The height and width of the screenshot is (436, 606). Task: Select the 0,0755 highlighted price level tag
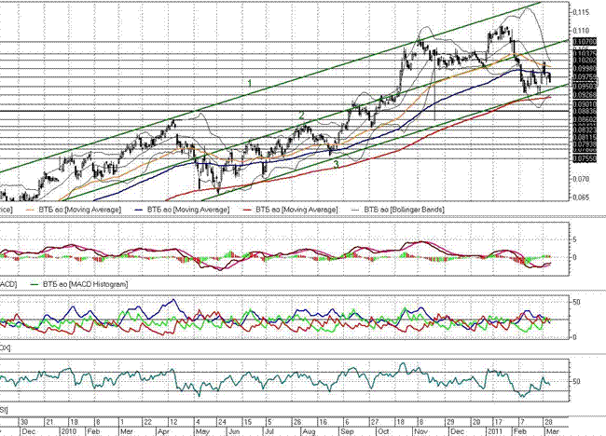(585, 158)
